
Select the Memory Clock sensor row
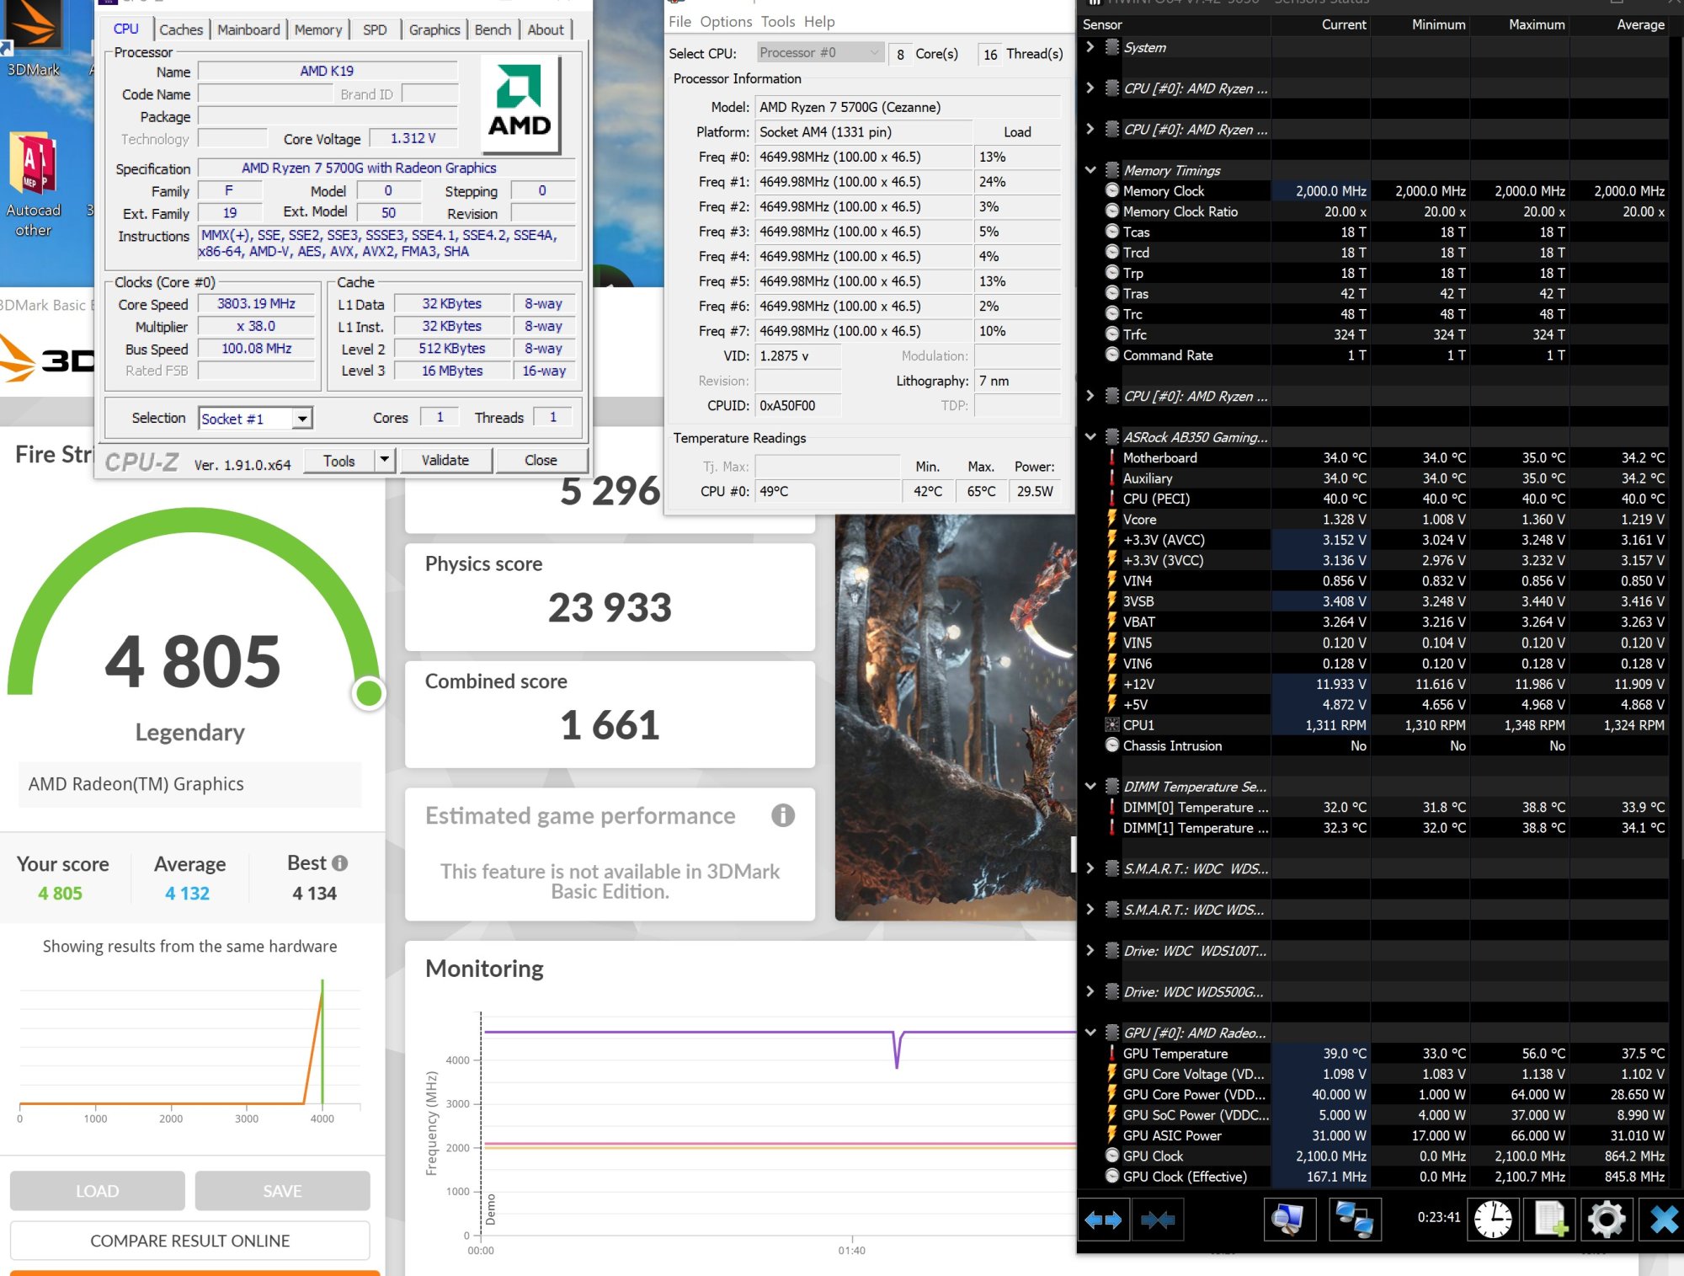point(1164,191)
